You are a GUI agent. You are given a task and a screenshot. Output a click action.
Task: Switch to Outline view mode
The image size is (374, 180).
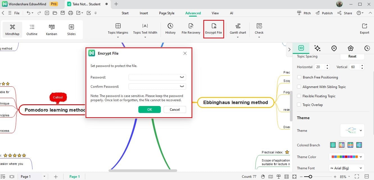(32, 30)
